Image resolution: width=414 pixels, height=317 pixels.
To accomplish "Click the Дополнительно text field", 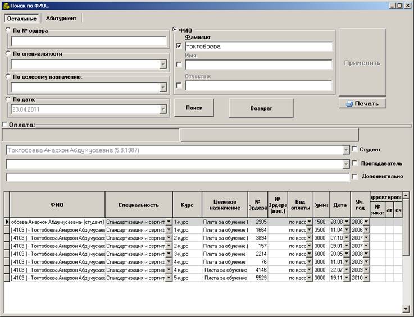I will (178, 177).
